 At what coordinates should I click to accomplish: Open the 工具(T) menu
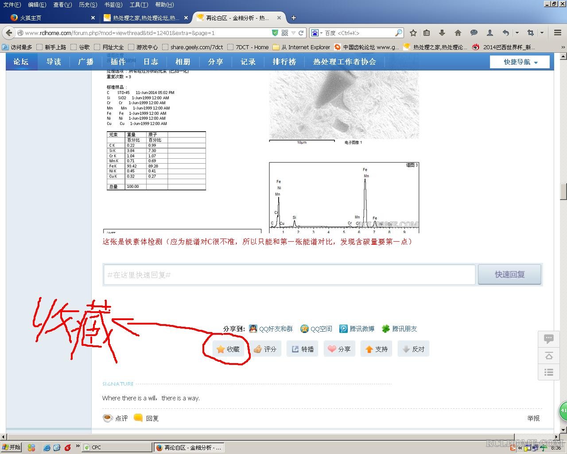[x=139, y=4]
